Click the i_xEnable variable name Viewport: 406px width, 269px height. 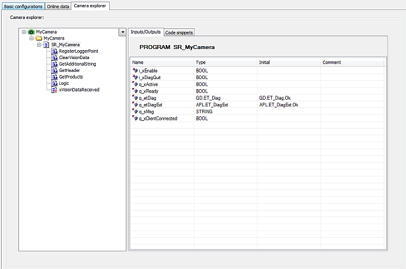coord(148,71)
